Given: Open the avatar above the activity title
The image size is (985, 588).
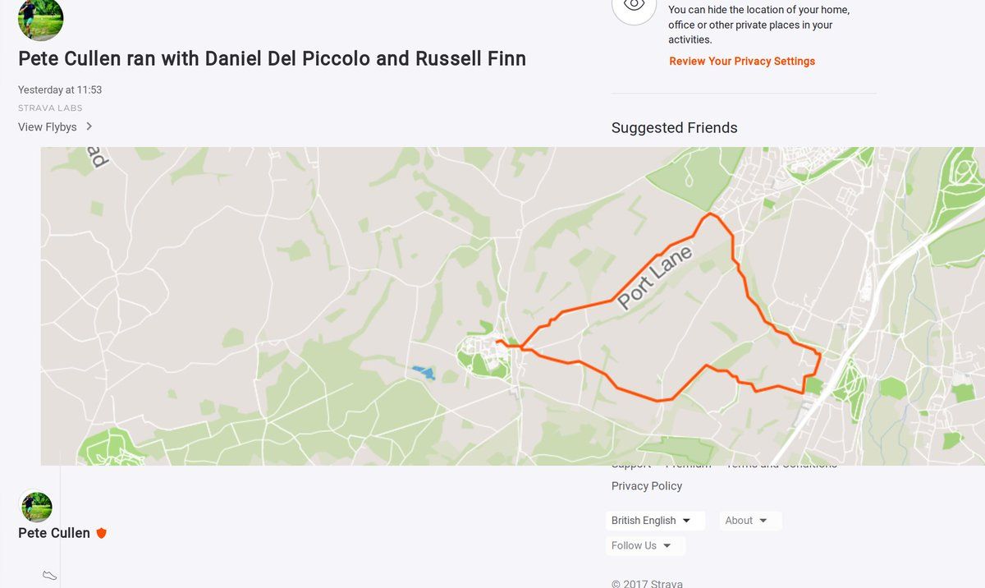Looking at the screenshot, I should (x=40, y=18).
